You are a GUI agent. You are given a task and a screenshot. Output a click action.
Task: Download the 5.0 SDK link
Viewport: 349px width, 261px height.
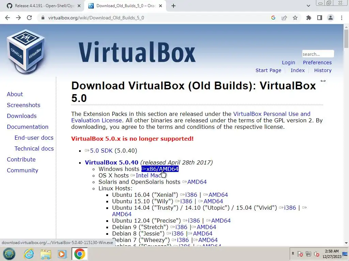tap(101, 151)
